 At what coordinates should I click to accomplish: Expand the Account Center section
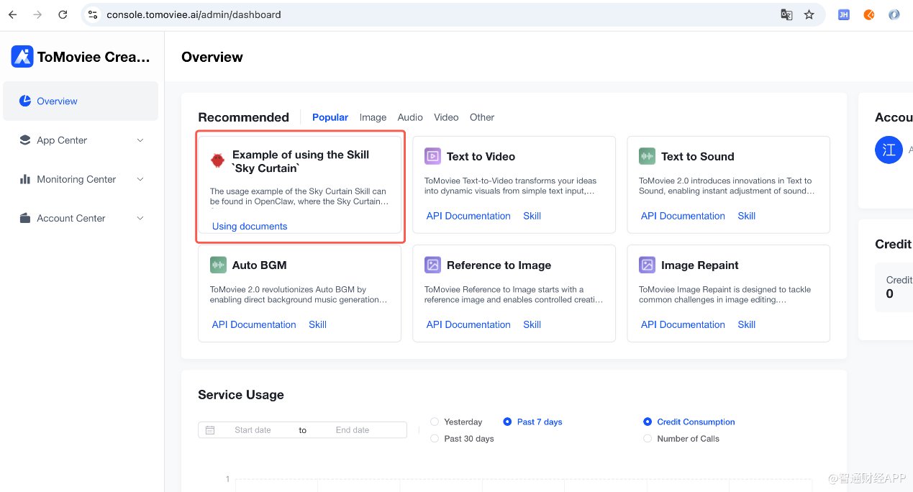click(x=81, y=218)
